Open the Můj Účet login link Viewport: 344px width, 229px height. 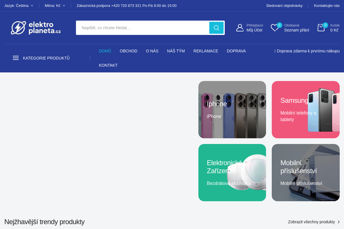255,28
